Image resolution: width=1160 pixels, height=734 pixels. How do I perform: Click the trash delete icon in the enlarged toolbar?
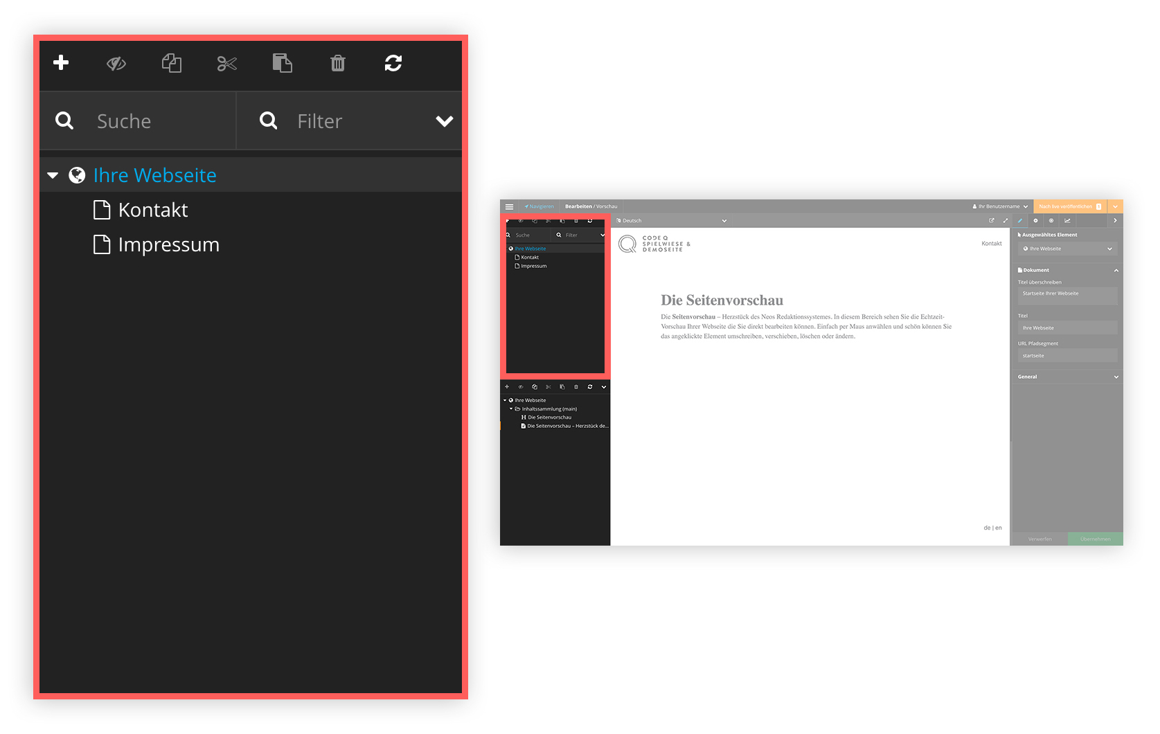pos(338,64)
